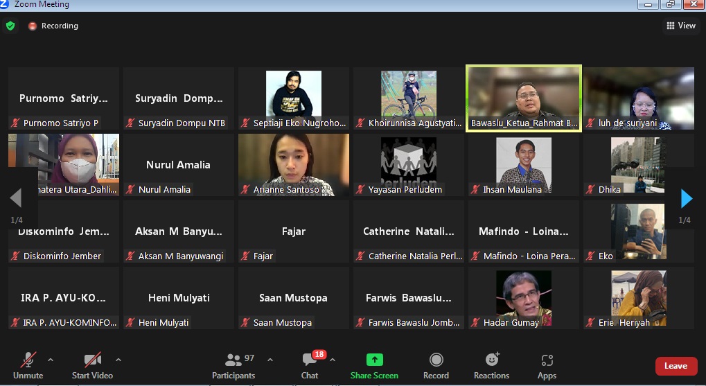Open the Apps panel
Screen dimensions: 706x386
point(547,365)
